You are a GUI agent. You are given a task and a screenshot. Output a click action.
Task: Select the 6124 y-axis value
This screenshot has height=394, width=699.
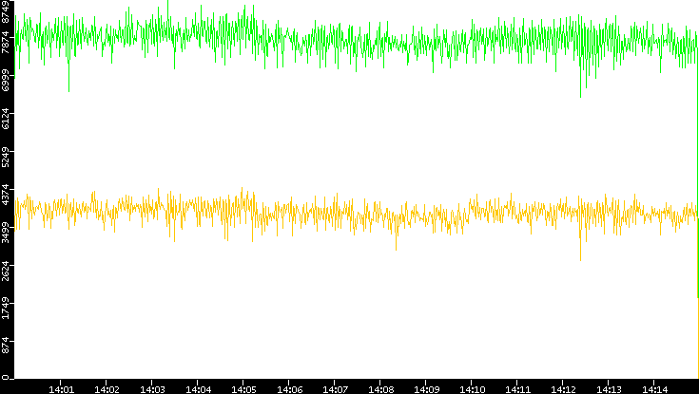6,119
